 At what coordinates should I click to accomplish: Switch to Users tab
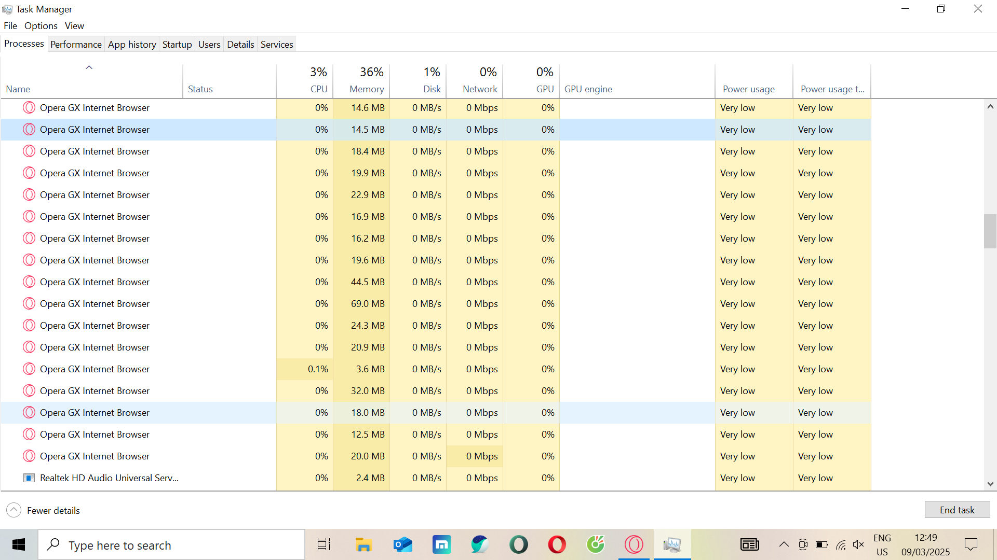(209, 45)
